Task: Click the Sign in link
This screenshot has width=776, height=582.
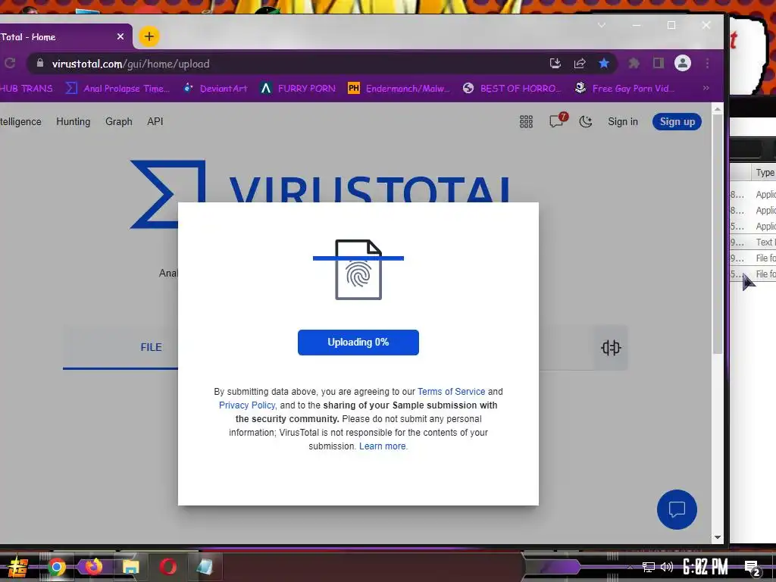Action: coord(623,122)
